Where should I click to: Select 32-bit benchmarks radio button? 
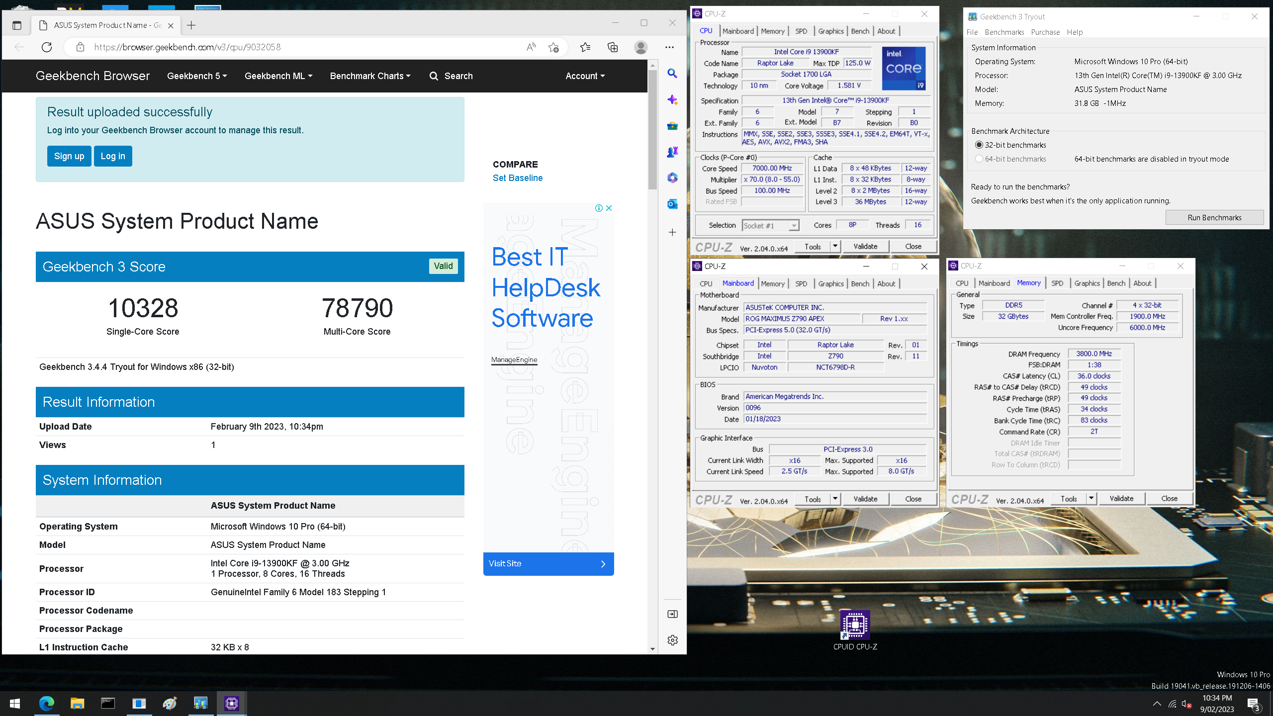[979, 145]
